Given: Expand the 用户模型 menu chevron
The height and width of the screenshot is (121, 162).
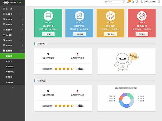Looking at the screenshot, I should (22, 40).
